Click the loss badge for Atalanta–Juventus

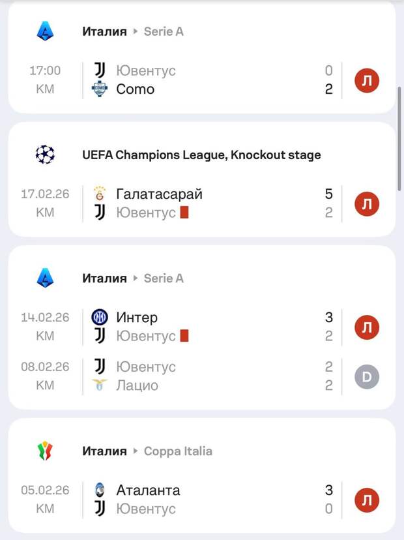tap(367, 500)
